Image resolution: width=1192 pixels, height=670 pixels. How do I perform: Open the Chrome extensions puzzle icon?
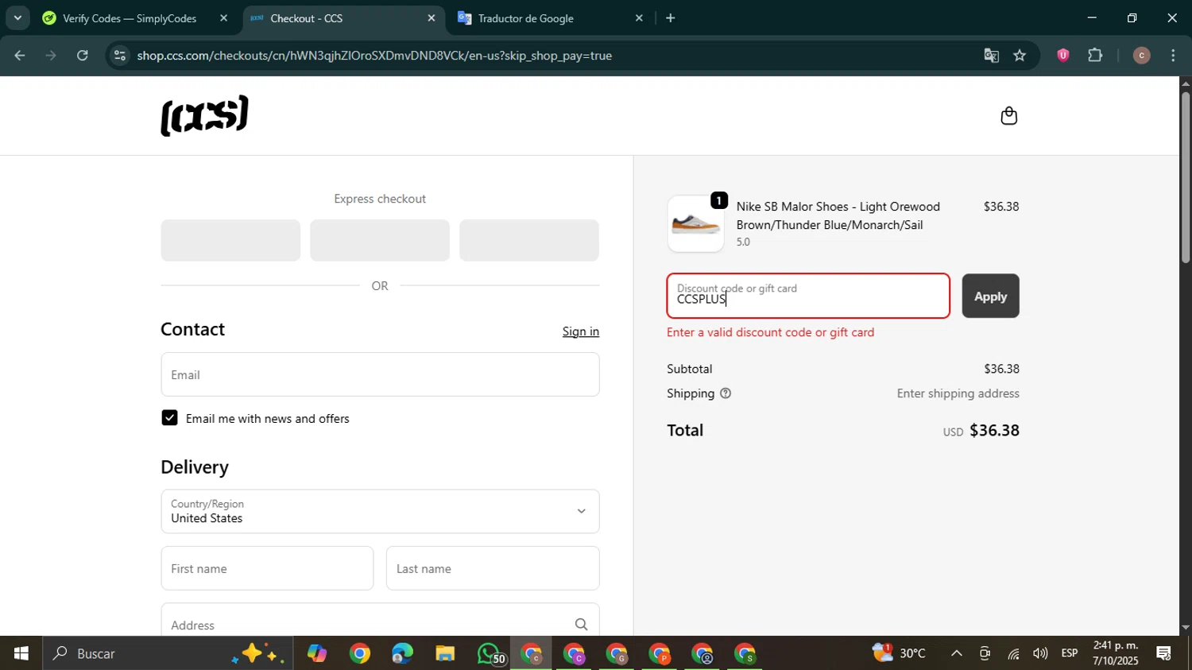pos(1095,56)
